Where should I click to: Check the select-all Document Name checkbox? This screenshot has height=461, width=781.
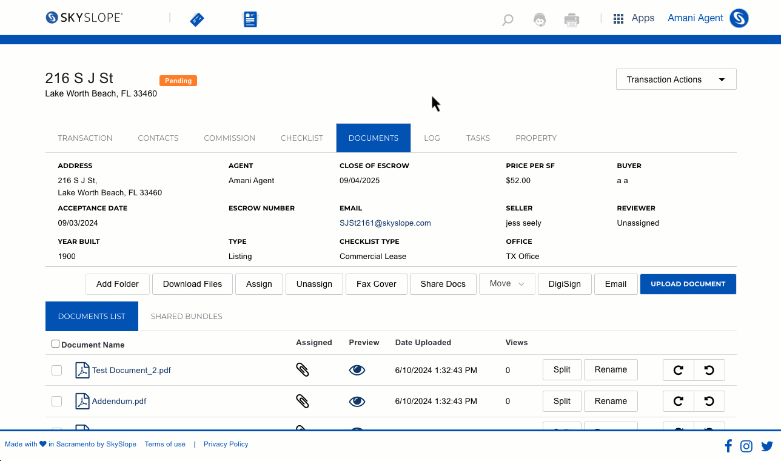click(56, 344)
